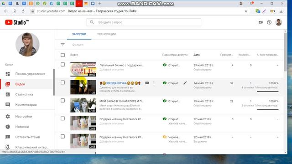Click the ЗВЕЗДА ЮТУБА video thumbnail 1:28
This screenshot has width=292, height=164.
coord(83,87)
